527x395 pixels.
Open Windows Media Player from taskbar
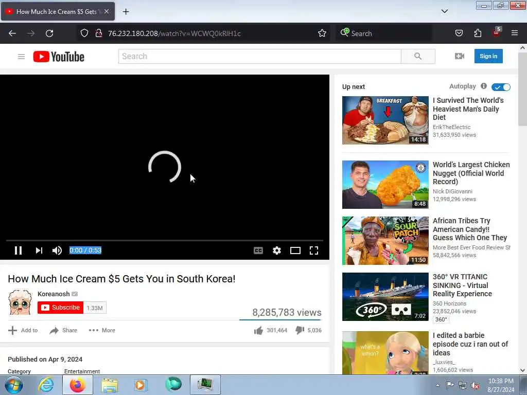point(140,385)
